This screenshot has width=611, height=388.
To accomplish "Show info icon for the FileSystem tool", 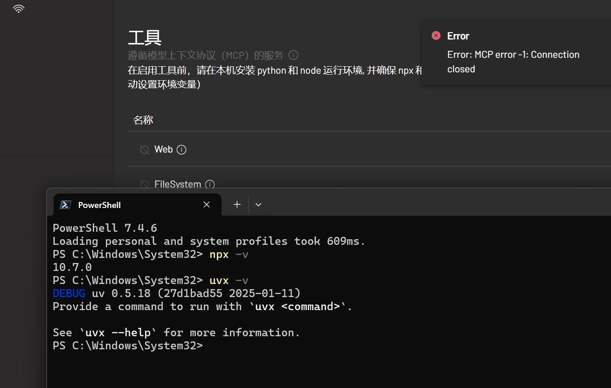I will point(210,184).
